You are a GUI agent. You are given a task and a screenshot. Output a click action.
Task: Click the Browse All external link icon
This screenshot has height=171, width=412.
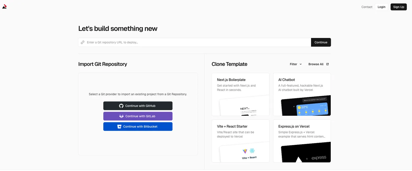(328, 64)
